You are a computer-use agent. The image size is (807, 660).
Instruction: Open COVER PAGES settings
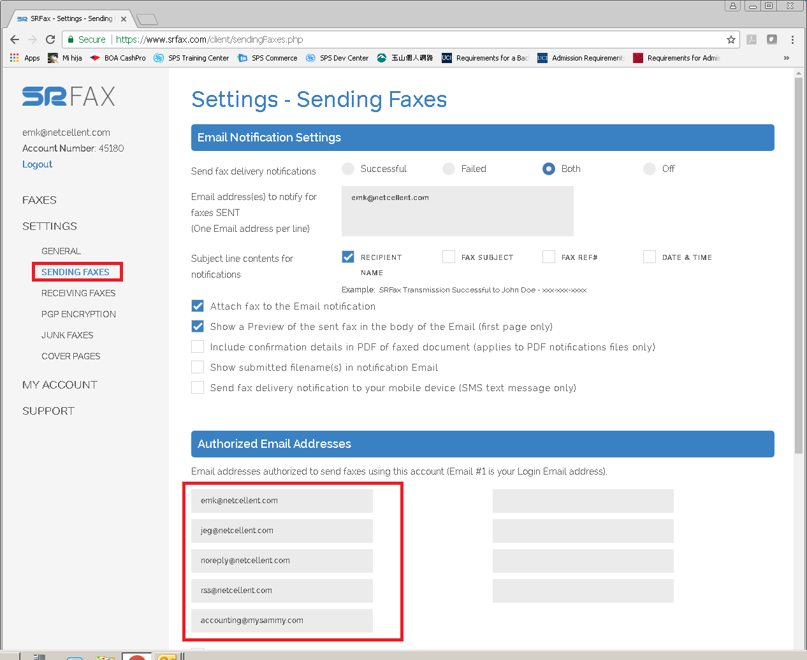71,356
